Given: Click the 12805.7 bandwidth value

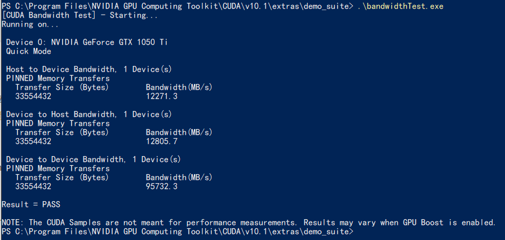Looking at the screenshot, I should tap(162, 141).
